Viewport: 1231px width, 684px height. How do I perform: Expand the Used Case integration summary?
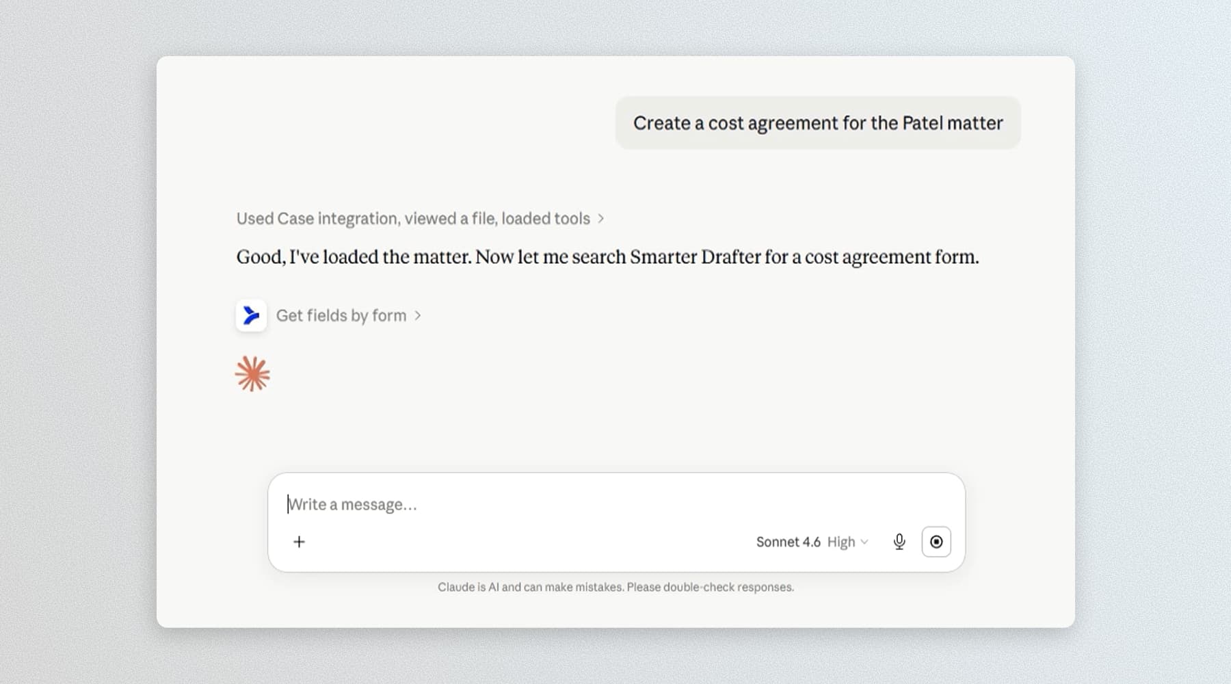(x=420, y=218)
